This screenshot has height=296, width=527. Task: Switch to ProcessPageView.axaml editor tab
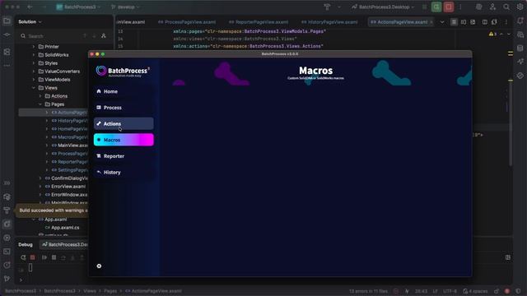pos(187,22)
